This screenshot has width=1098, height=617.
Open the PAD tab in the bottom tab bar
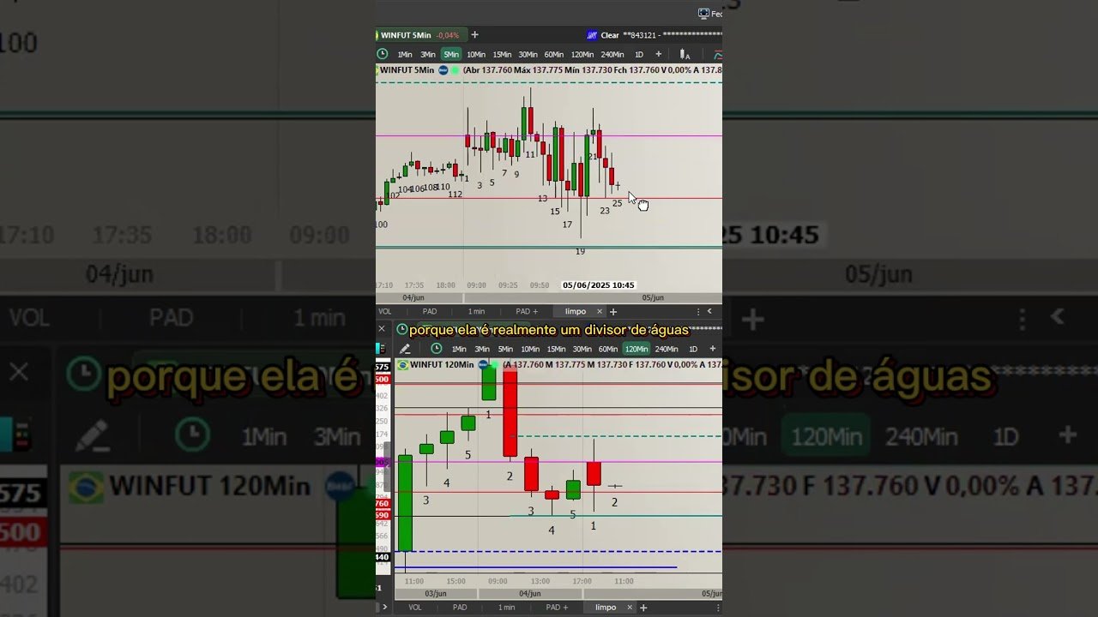(460, 608)
